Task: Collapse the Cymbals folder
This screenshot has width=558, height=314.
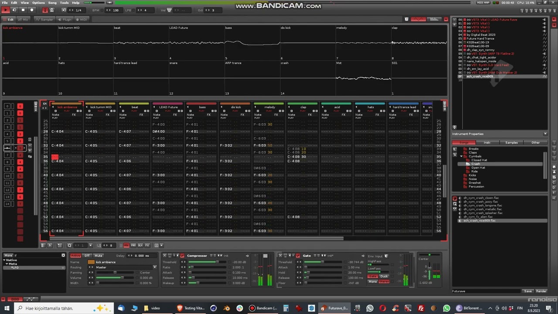Action: (x=461, y=156)
